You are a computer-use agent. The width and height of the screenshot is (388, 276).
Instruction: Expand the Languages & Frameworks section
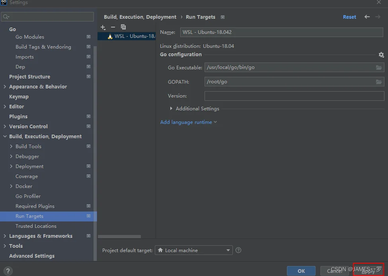coord(5,236)
